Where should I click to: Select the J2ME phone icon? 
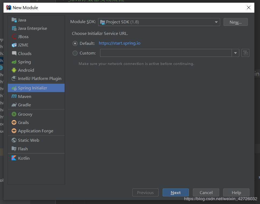click(14, 45)
